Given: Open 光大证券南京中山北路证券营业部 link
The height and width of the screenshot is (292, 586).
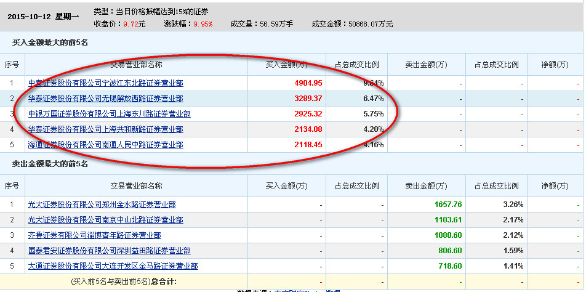Looking at the screenshot, I should 106,220.
